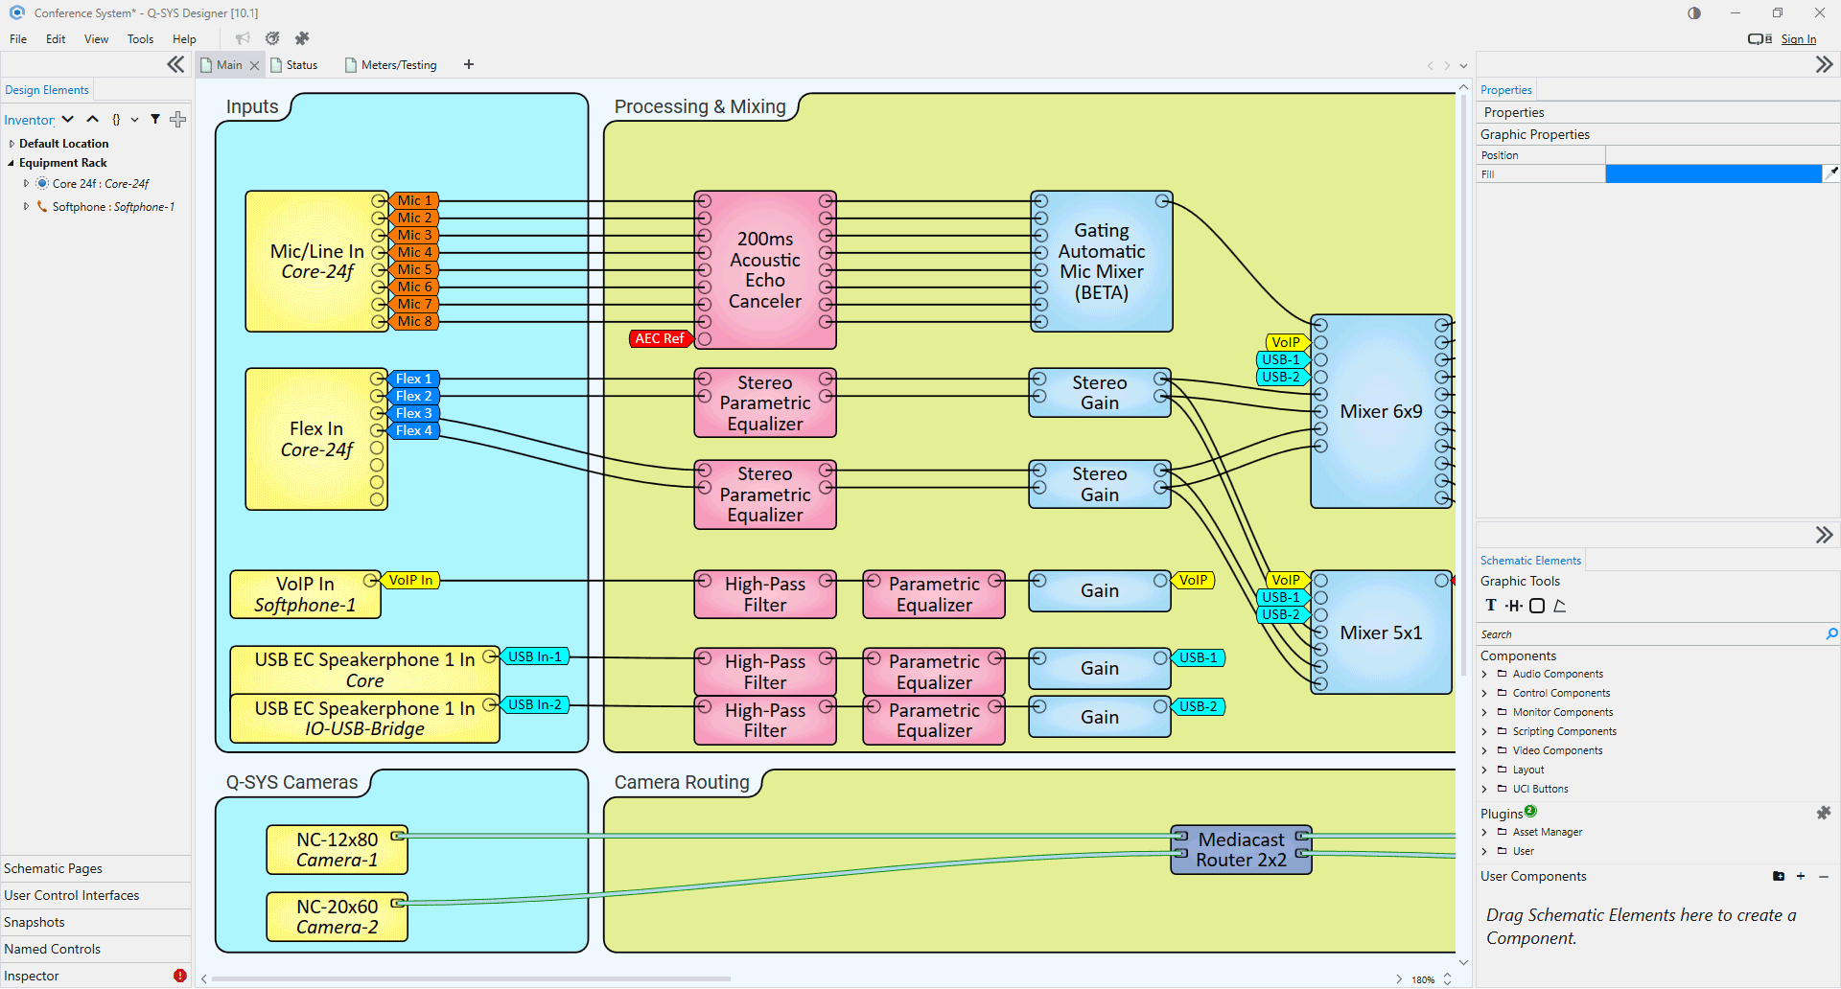This screenshot has height=989, width=1841.
Task: Collapse the left Design Elements pane
Action: pos(175,64)
